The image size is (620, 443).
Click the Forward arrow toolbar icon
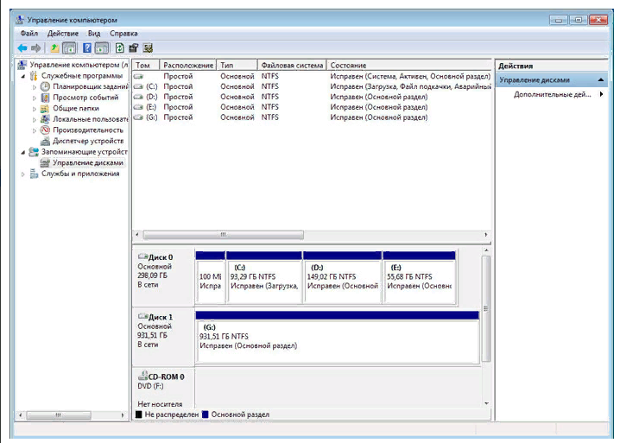pyautogui.click(x=35, y=48)
